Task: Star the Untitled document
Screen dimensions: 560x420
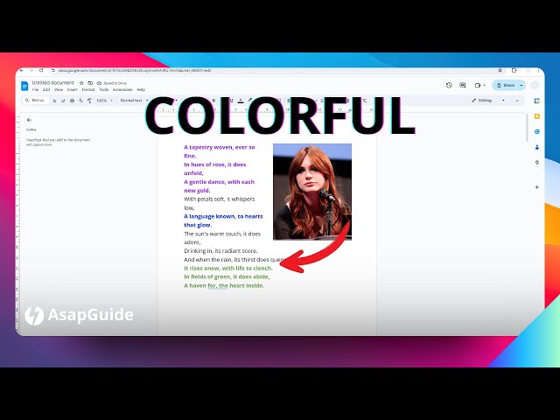Action: click(81, 83)
